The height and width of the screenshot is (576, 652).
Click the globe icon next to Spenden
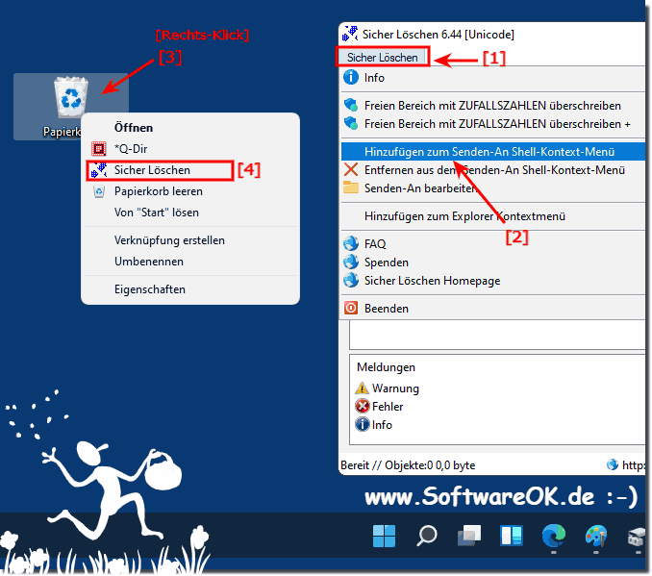point(351,262)
